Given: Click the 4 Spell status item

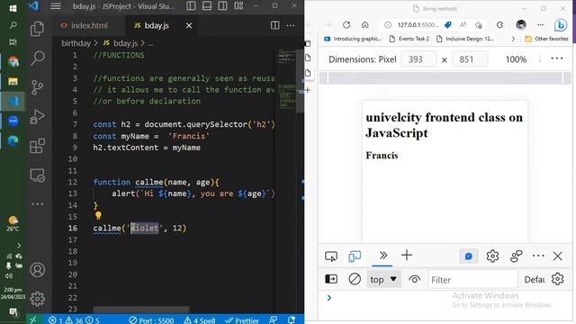Looking at the screenshot, I should tap(200, 320).
